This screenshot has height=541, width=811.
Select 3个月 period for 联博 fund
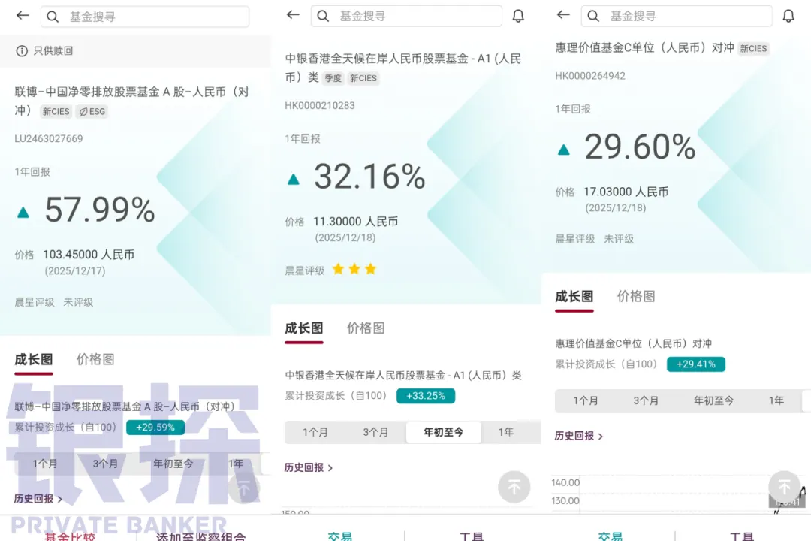tap(105, 464)
